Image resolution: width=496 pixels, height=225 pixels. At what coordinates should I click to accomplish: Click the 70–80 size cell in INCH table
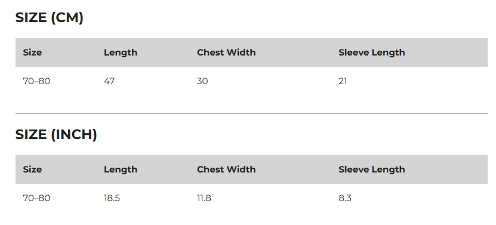[36, 198]
